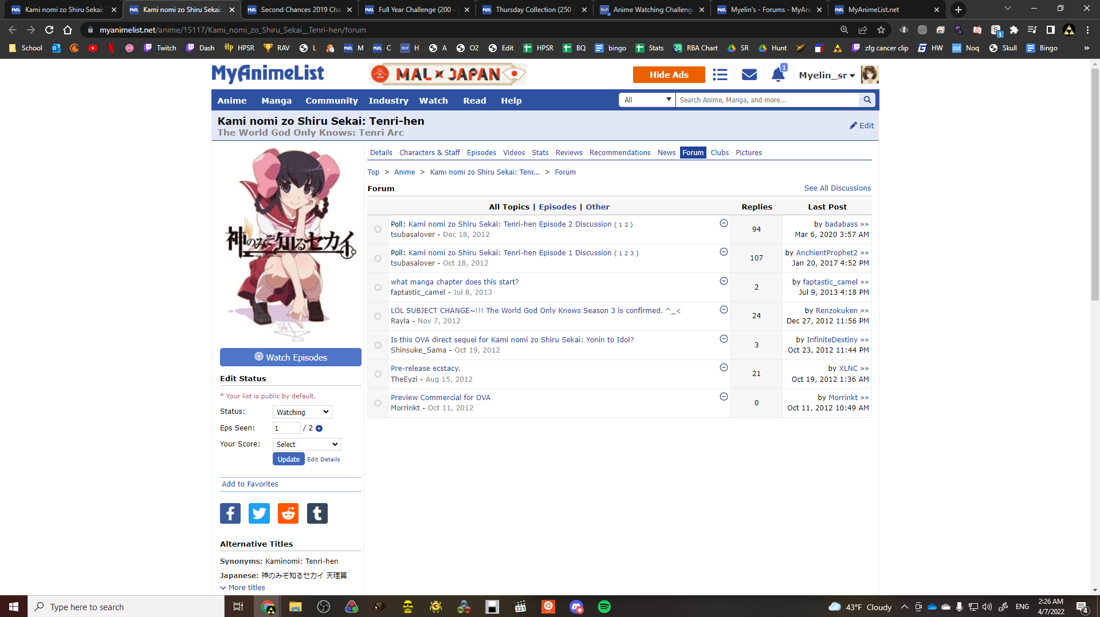
Task: Focus the Eps Seen input field
Action: pos(286,428)
